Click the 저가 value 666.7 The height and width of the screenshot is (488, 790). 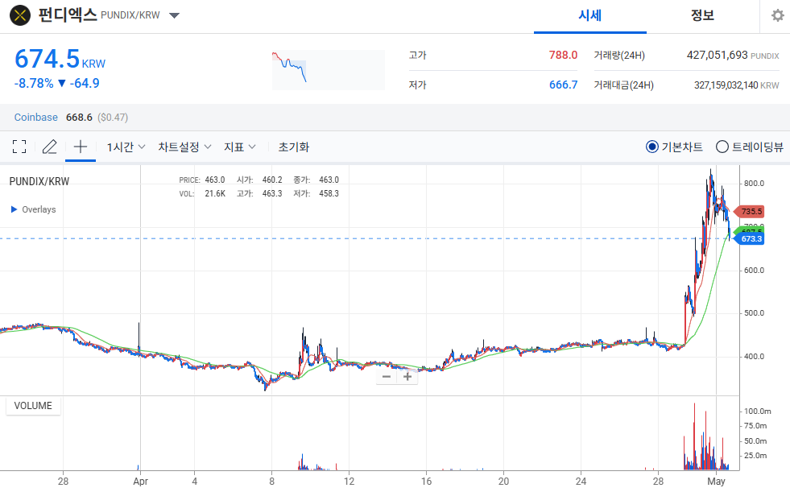click(563, 85)
